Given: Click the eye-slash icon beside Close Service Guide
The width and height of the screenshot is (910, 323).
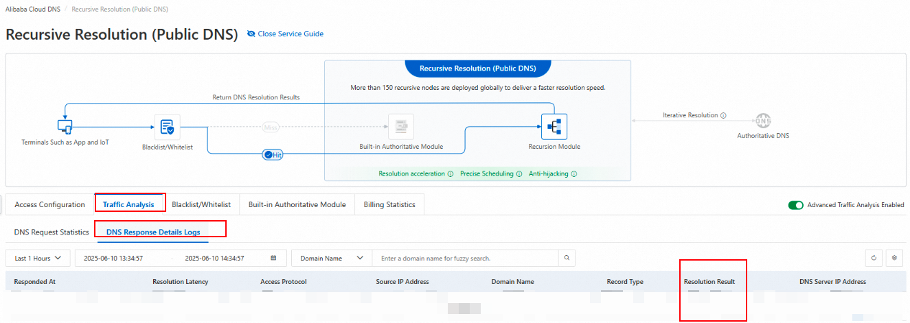Looking at the screenshot, I should click(251, 34).
